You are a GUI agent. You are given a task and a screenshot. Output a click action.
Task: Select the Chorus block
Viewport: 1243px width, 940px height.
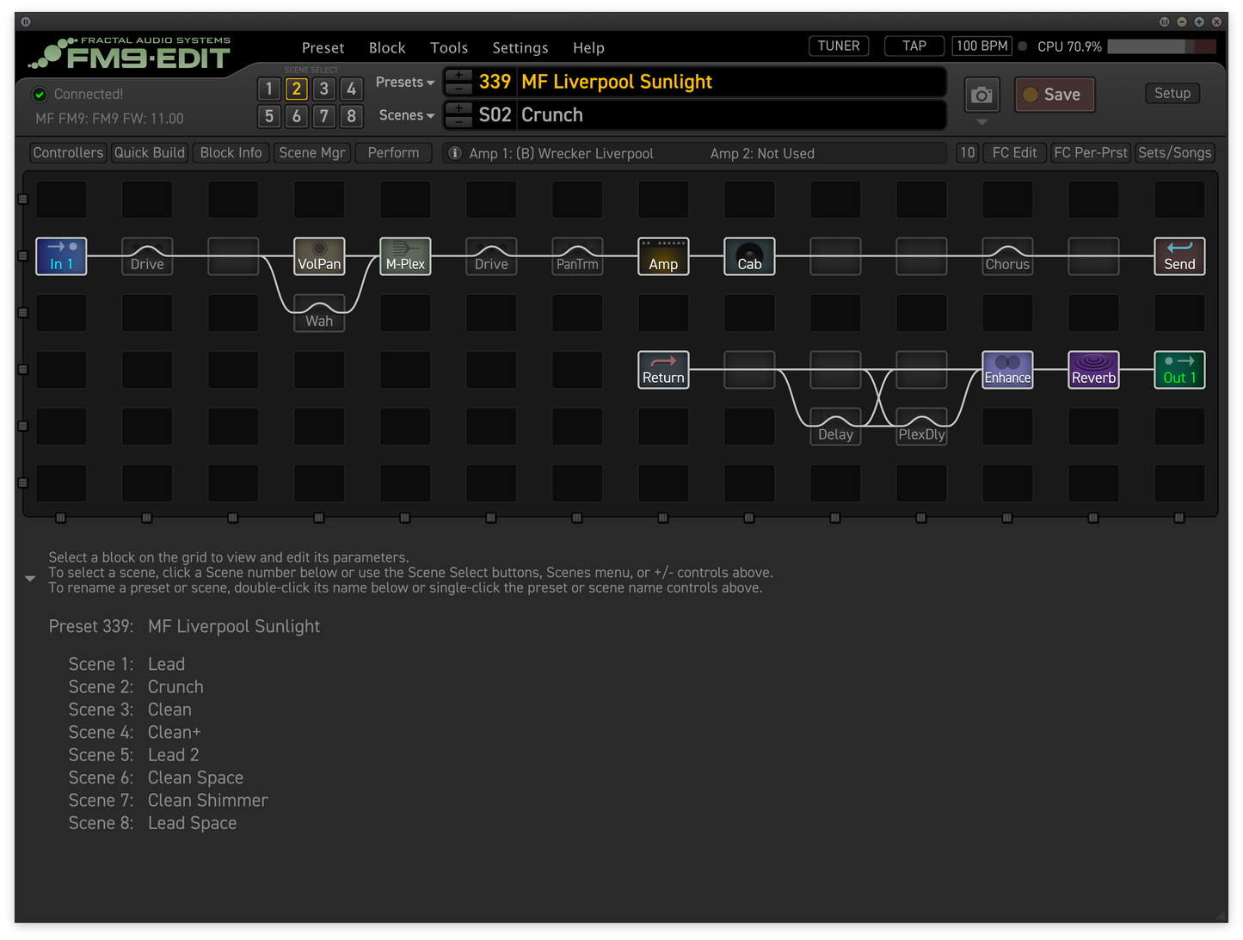(x=1007, y=256)
